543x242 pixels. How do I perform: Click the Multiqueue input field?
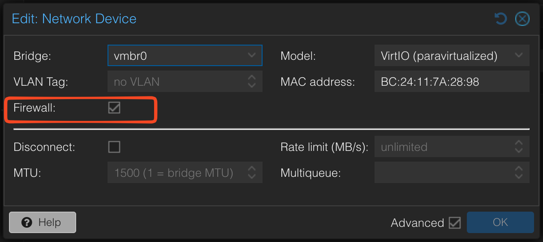[441, 173]
